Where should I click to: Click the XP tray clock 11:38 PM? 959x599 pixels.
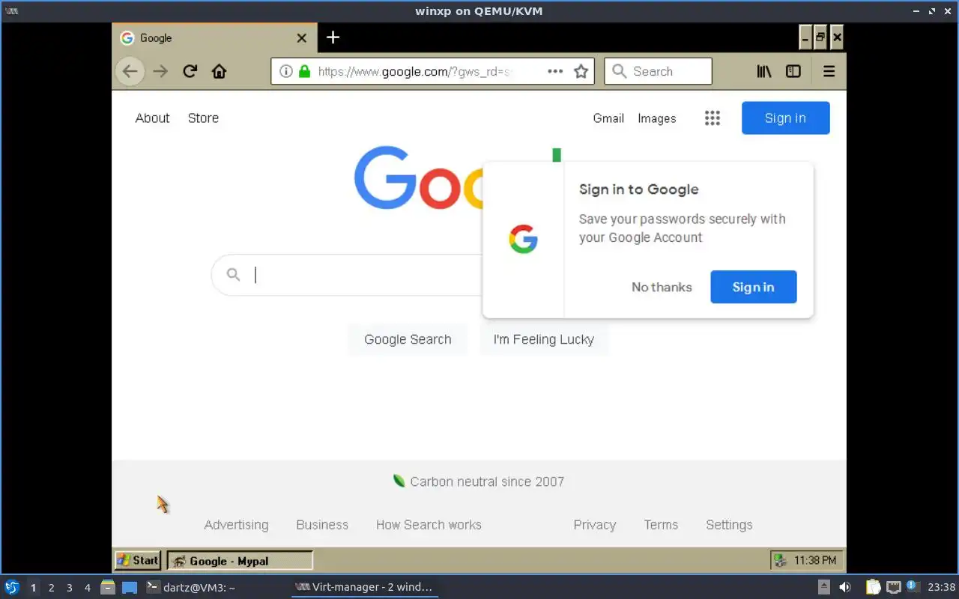click(x=815, y=560)
